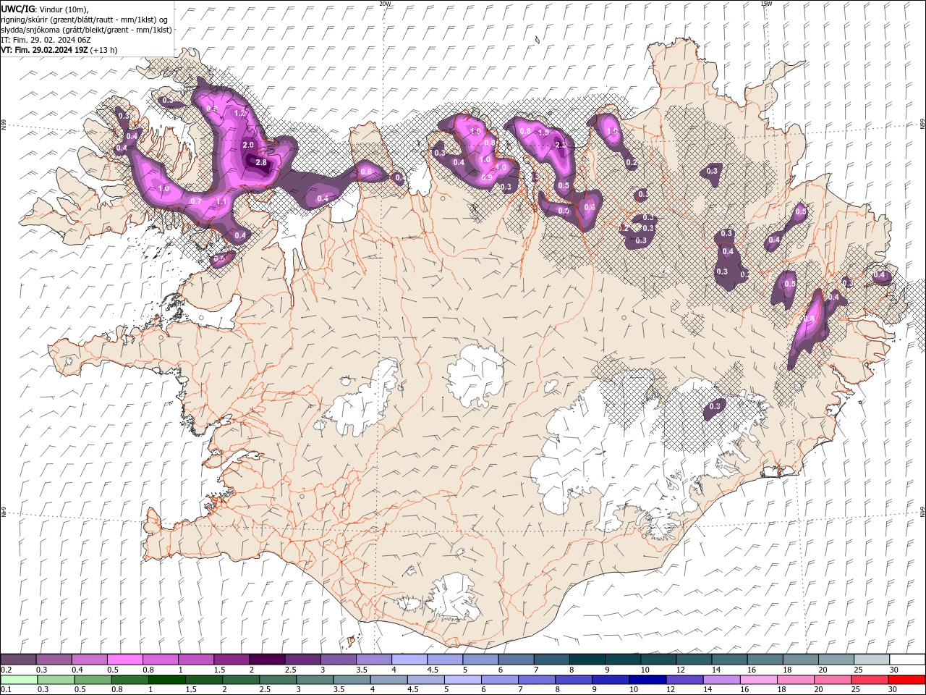
Task: Click the Hofsjökull glacier white area
Action: pyautogui.click(x=475, y=375)
